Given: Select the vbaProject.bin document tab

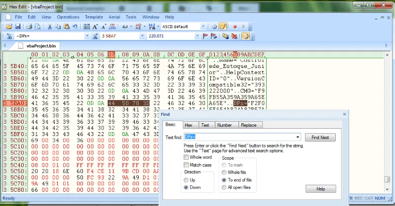Looking at the screenshot, I should tap(38, 46).
